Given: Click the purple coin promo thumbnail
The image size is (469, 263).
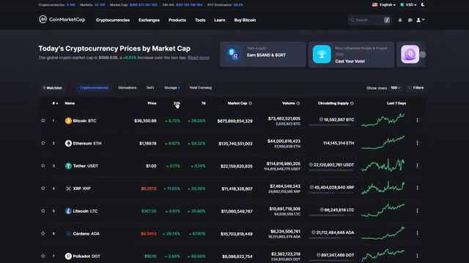Looking at the screenshot, I should [x=410, y=54].
